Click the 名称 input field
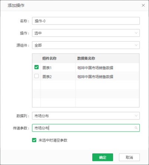Viewport: 149px width, 165px height. [x=86, y=21]
